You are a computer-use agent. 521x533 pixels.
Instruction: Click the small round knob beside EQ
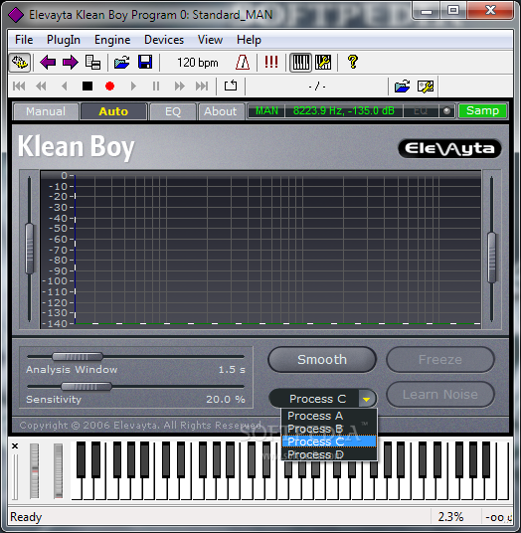point(446,110)
